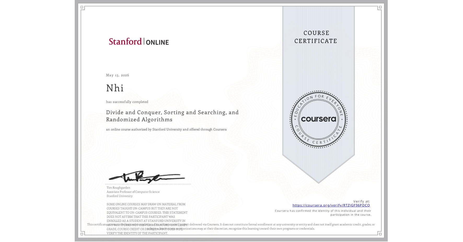
Task: Select 'Coursera has confirmed the identity' statement
Action: pyautogui.click(x=323, y=213)
